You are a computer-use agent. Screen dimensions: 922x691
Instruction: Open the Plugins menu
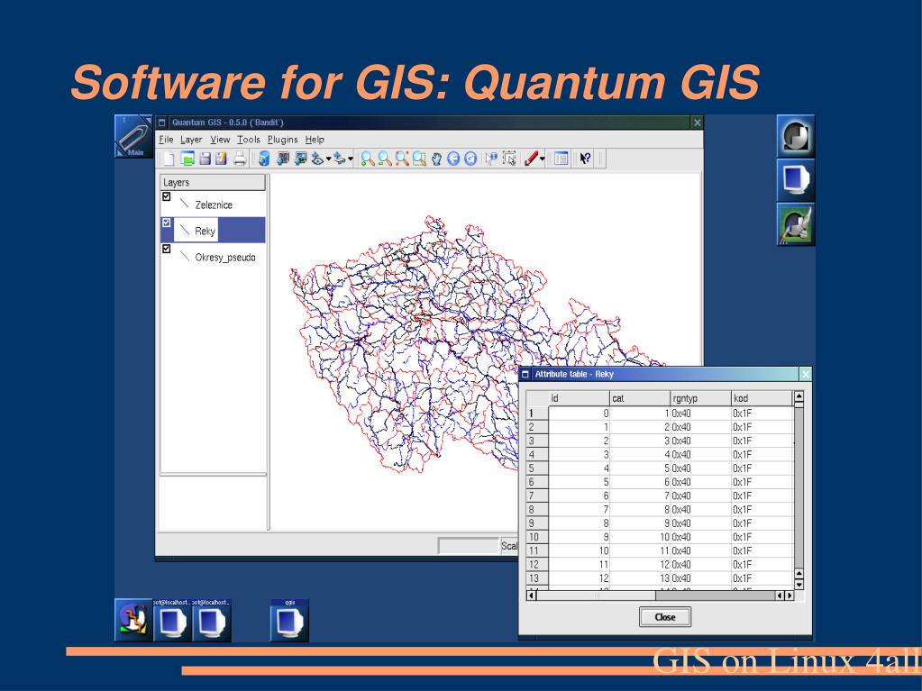(283, 140)
